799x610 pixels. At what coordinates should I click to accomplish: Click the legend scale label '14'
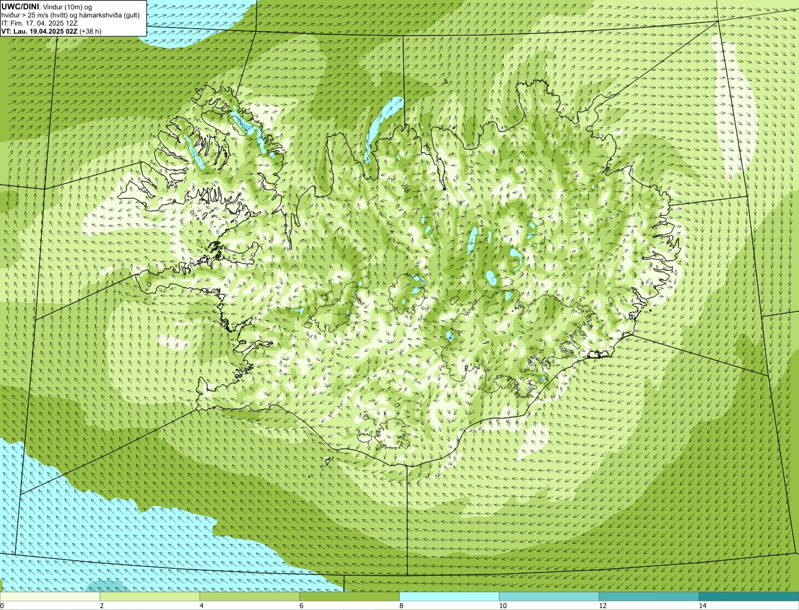tap(702, 606)
